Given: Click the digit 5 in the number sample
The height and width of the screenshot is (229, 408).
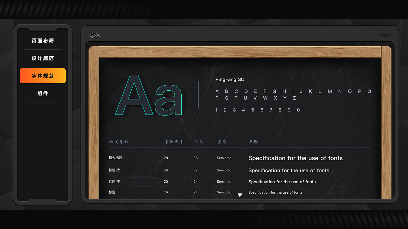Looking at the screenshot, I should (252, 110).
